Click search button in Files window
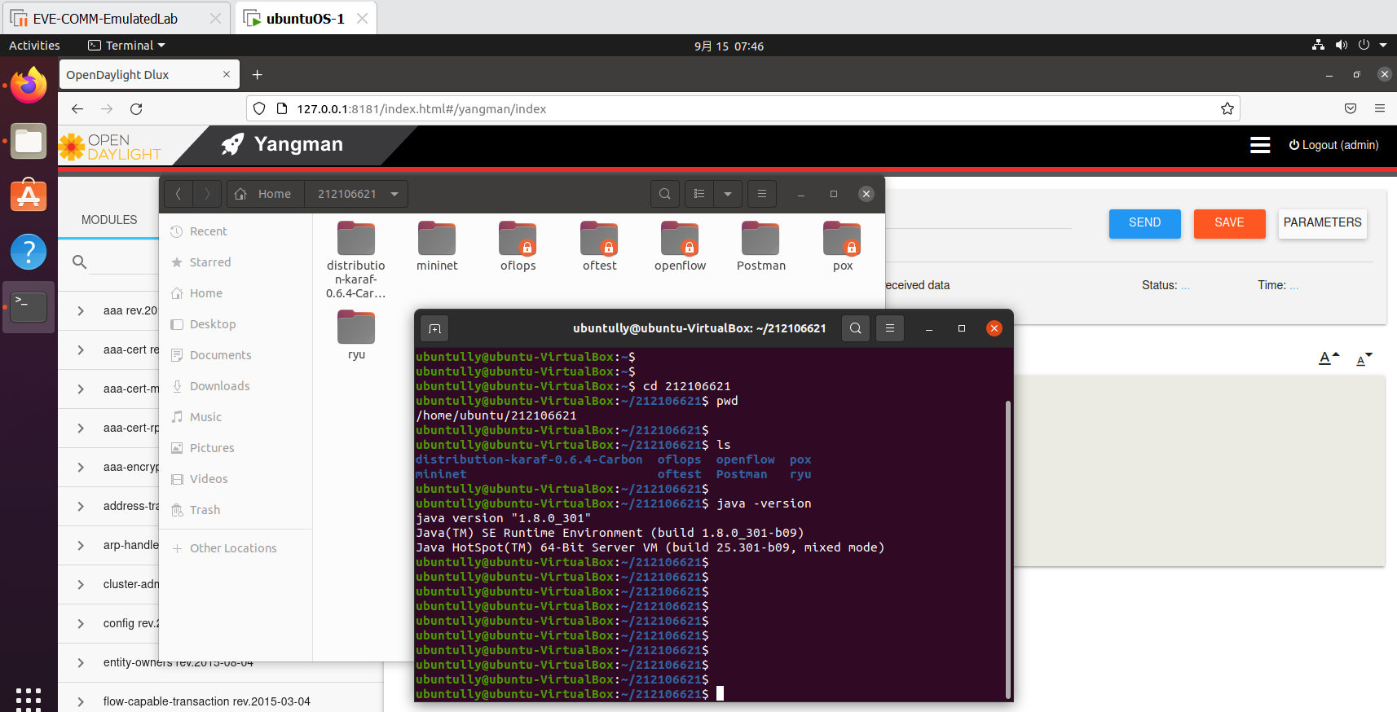 [x=665, y=194]
